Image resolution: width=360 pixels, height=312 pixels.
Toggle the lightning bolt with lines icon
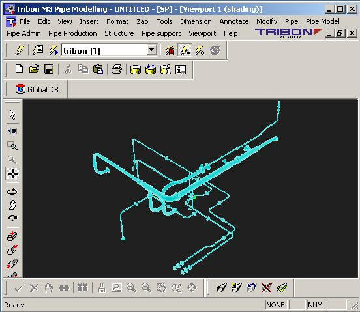(185, 50)
